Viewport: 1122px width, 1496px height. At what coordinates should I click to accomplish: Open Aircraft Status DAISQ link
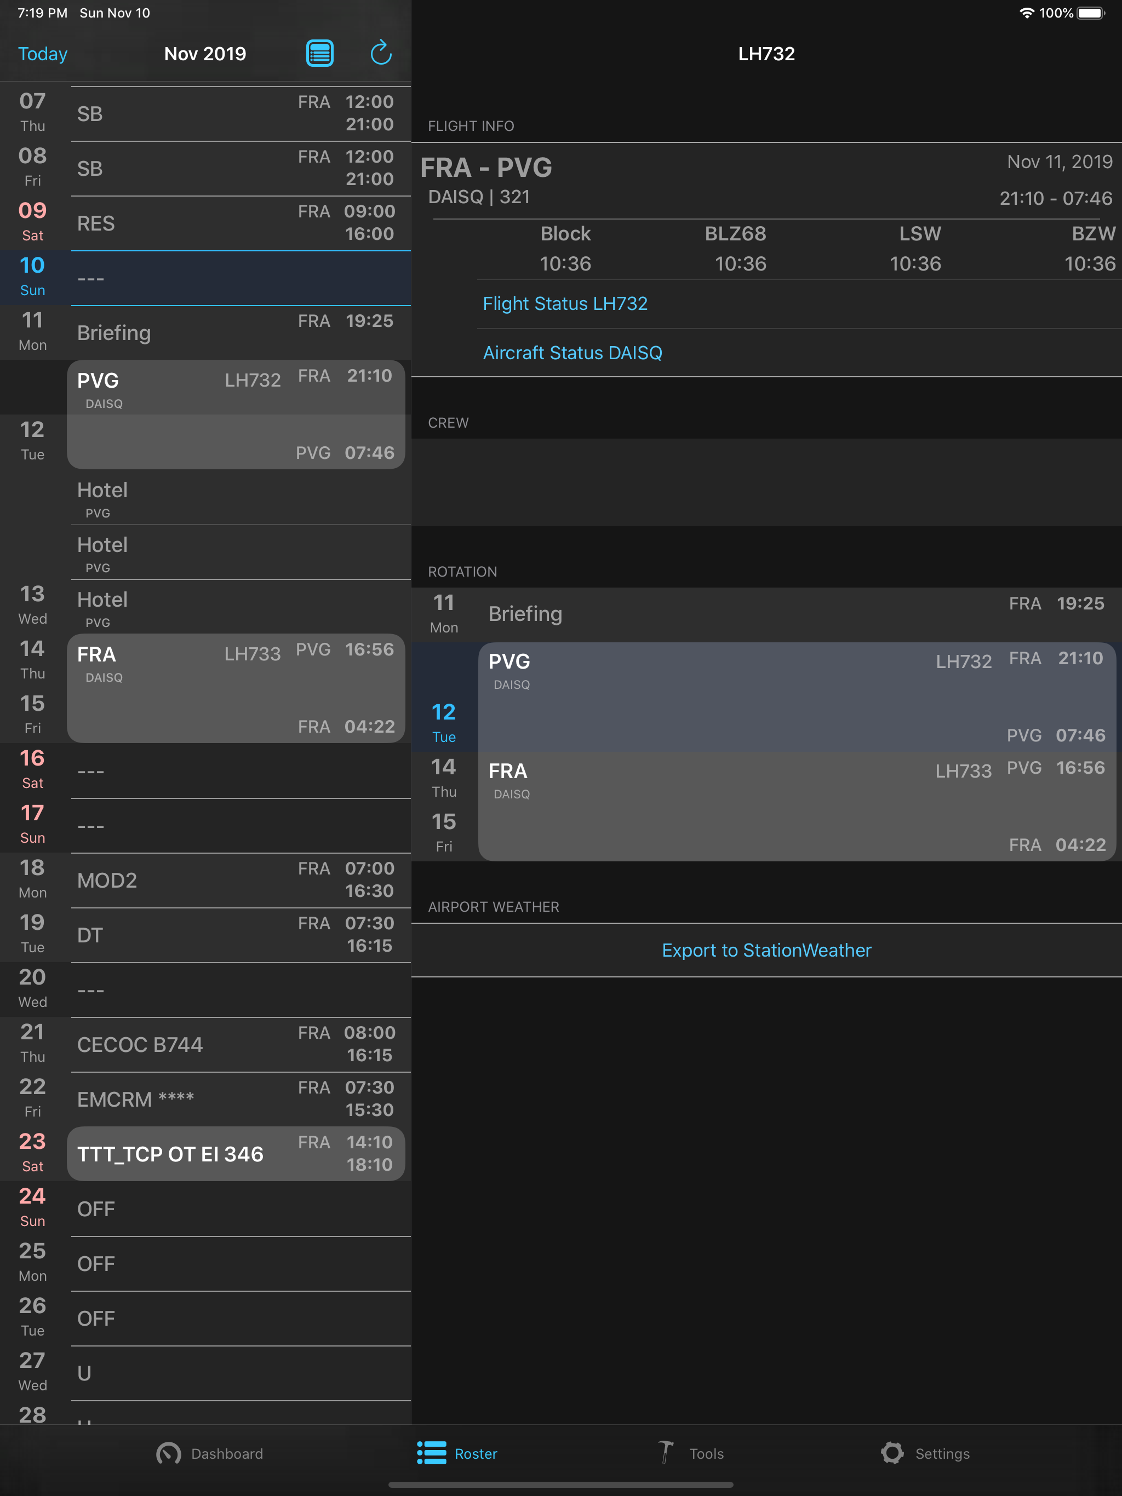tap(573, 353)
